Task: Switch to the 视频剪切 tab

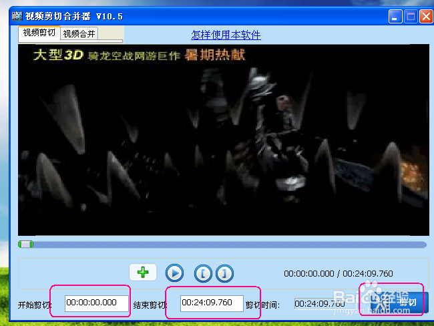Action: (39, 33)
